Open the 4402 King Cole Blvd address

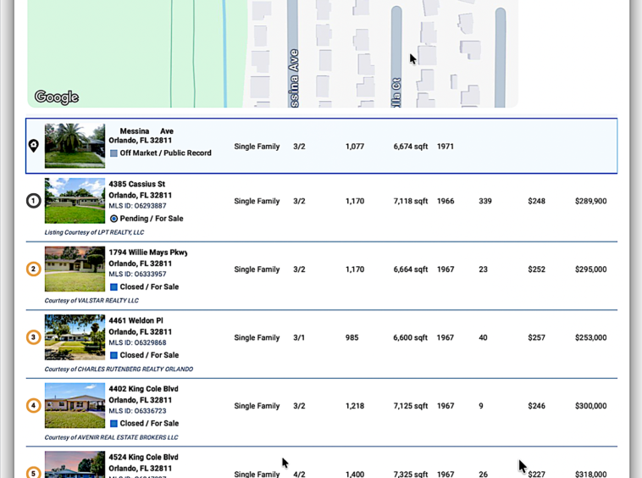pyautogui.click(x=143, y=389)
